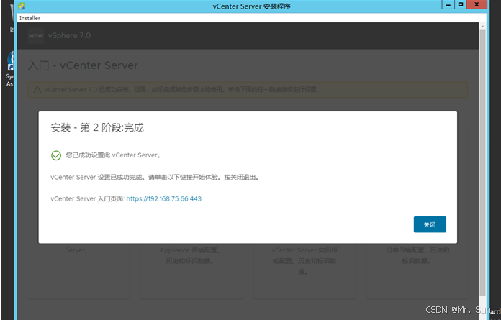This screenshot has height=320, width=501.
Task: Click the 关闭 button in the dialog
Action: [x=430, y=224]
